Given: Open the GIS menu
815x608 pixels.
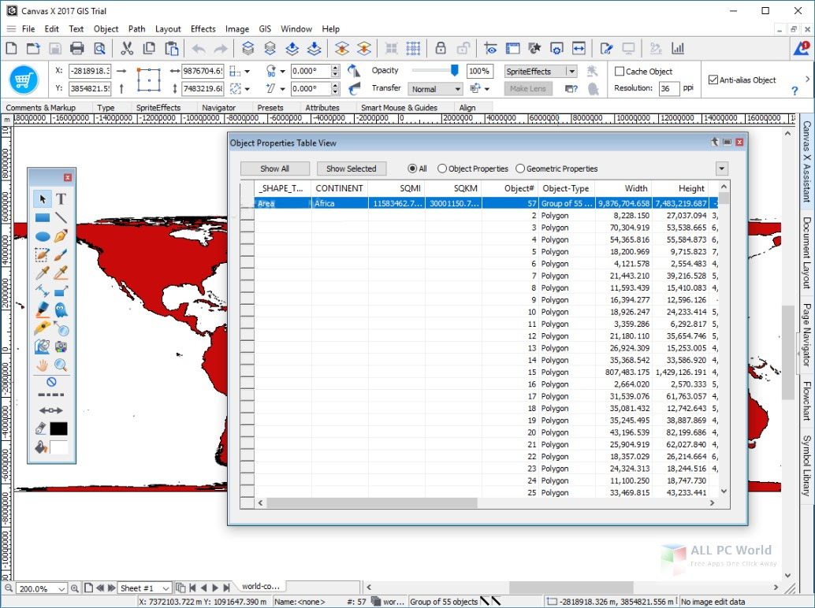Looking at the screenshot, I should click(263, 29).
